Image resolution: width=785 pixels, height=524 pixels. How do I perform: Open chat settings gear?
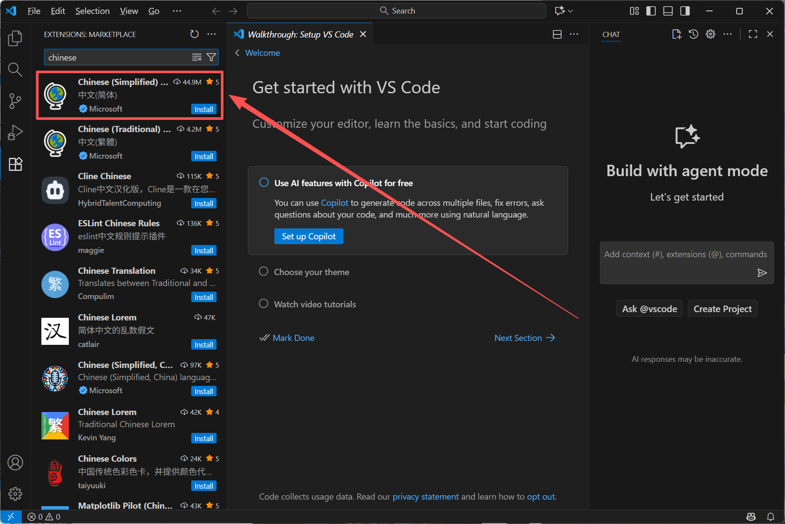click(x=711, y=34)
